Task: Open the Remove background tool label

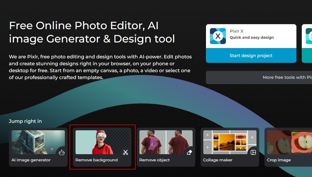Action: (96, 160)
